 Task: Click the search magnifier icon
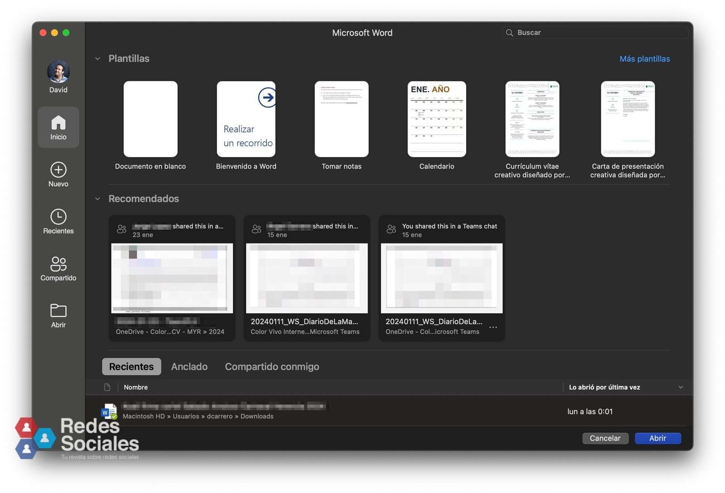pyautogui.click(x=509, y=33)
